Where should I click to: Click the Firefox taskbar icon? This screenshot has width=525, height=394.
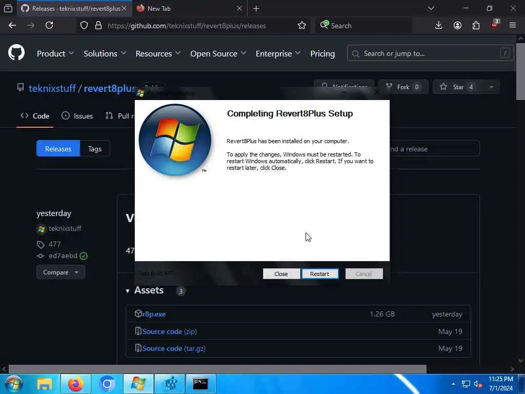pos(76,384)
